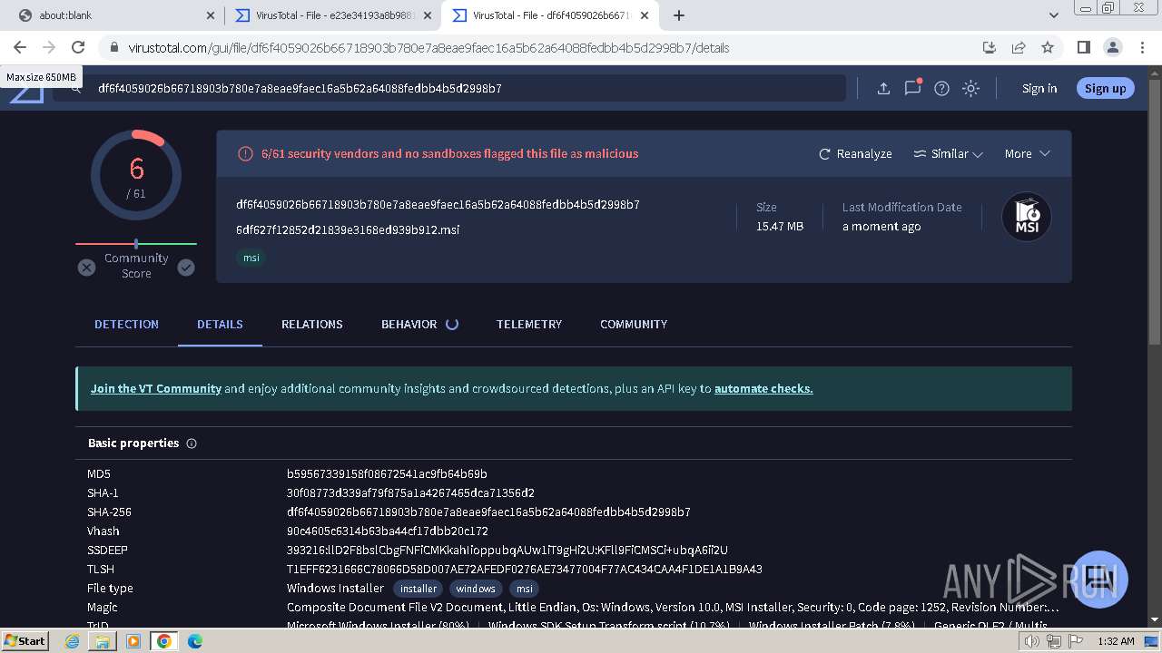This screenshot has height=653, width=1162.
Task: Close the about:blank tab
Action: point(211,15)
